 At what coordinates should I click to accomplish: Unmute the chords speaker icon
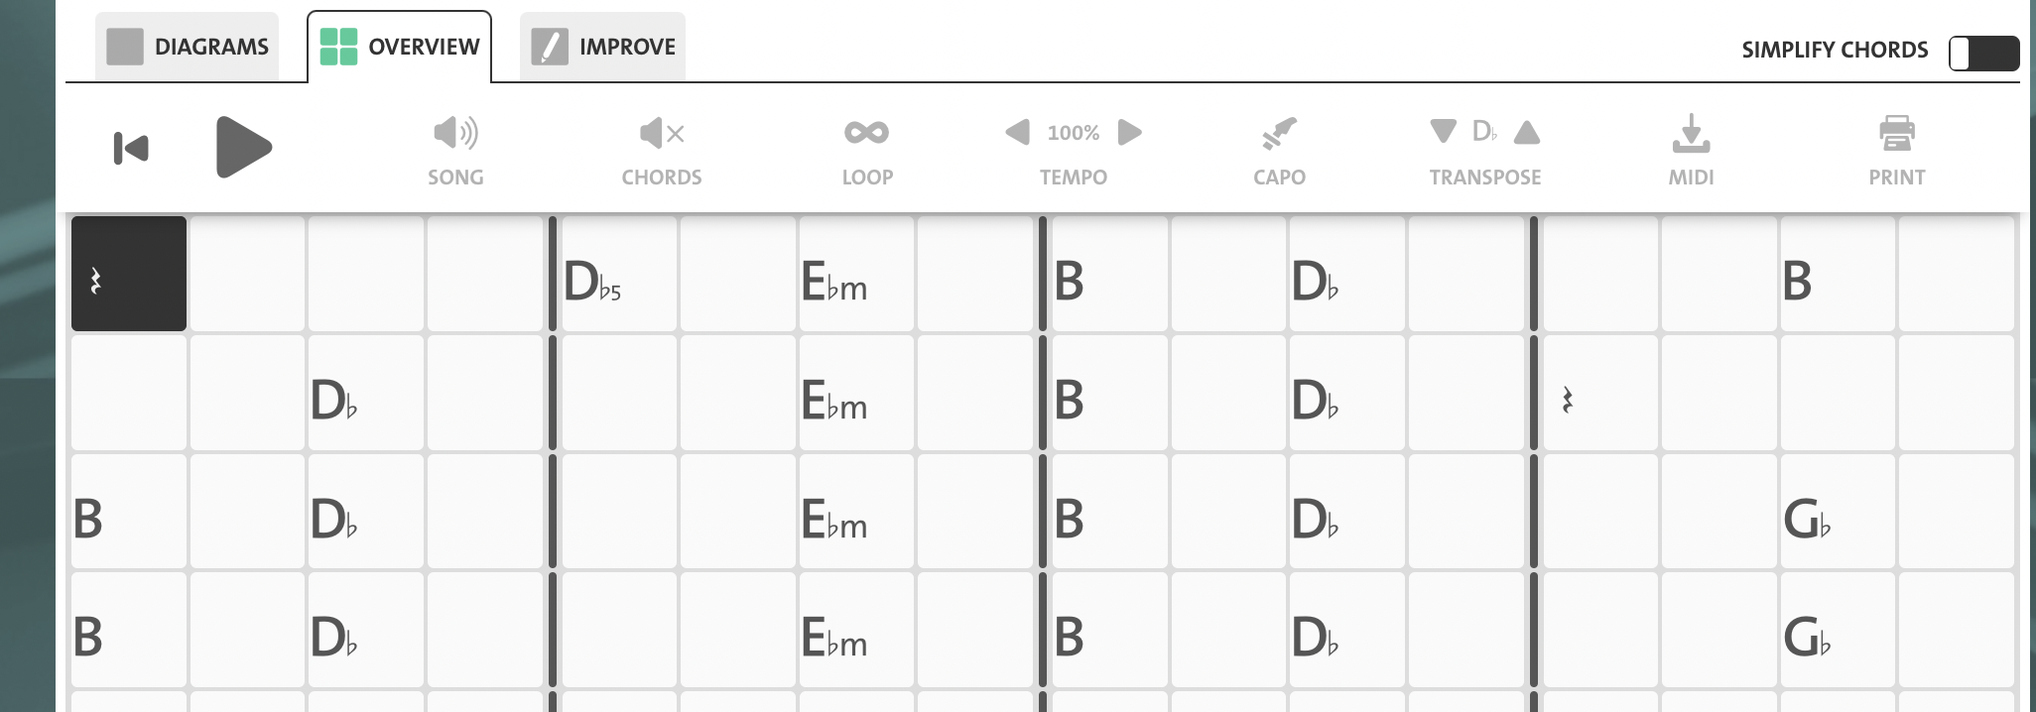[662, 133]
